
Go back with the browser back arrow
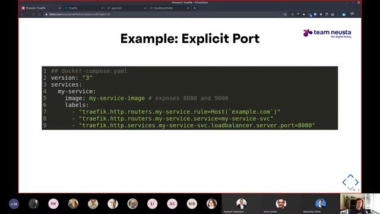(x=22, y=14)
